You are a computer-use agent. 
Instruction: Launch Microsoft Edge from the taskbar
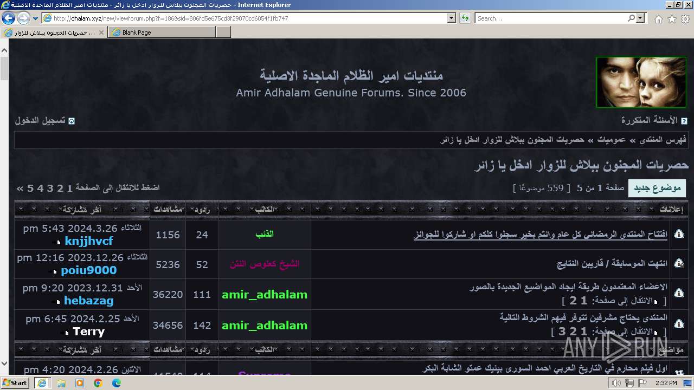click(117, 383)
